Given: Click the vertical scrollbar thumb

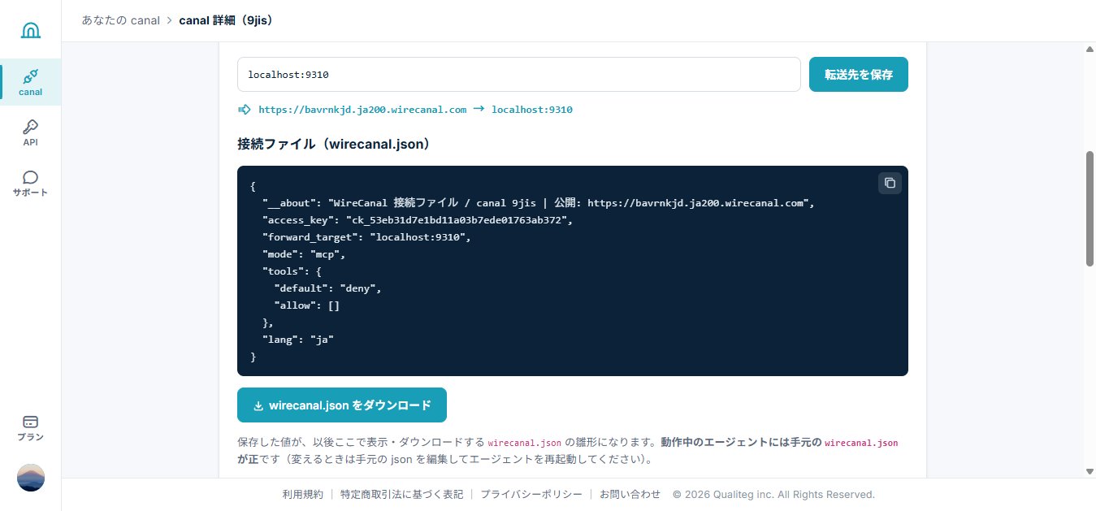Looking at the screenshot, I should pyautogui.click(x=1090, y=208).
